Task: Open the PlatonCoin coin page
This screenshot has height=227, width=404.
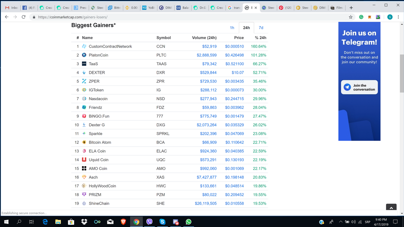Action: pos(98,55)
